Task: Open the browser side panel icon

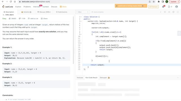Action: pos(163,2)
